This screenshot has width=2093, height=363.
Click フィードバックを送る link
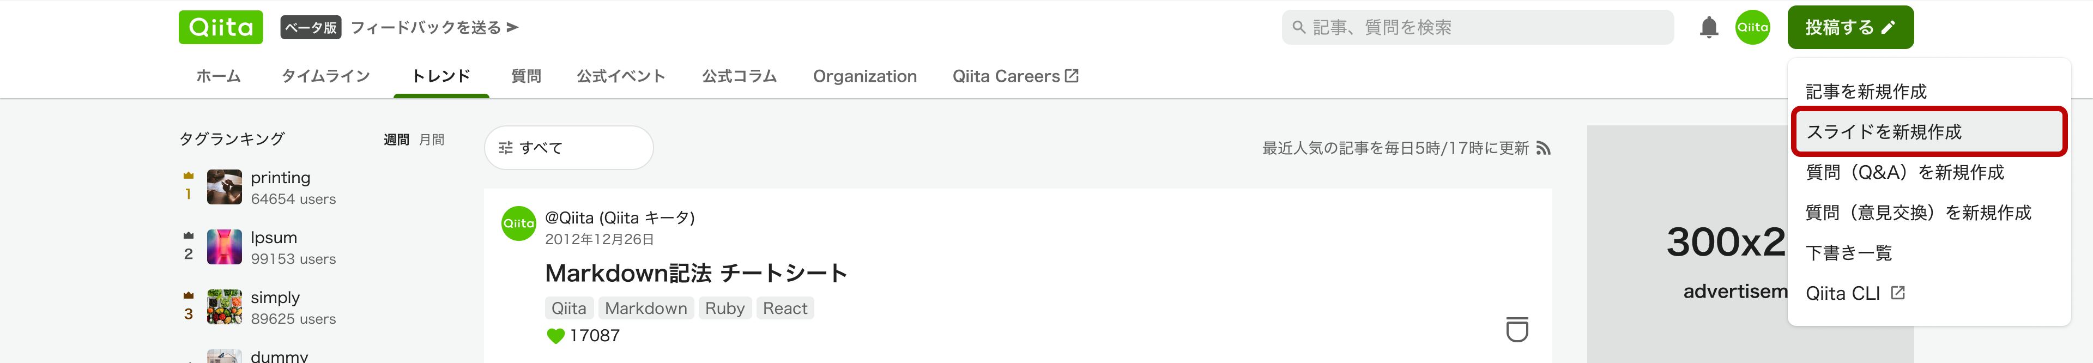[435, 28]
